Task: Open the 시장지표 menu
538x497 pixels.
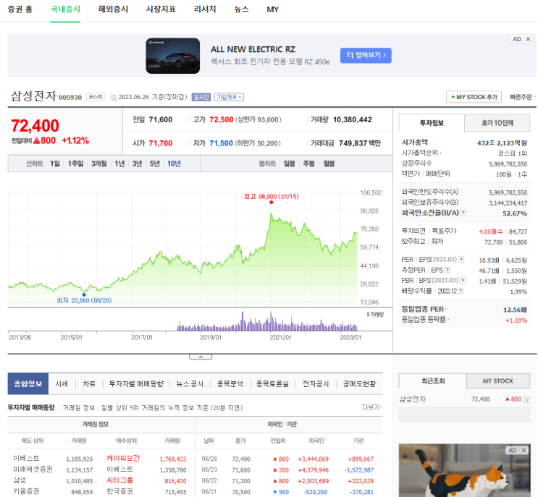Action: [x=161, y=9]
